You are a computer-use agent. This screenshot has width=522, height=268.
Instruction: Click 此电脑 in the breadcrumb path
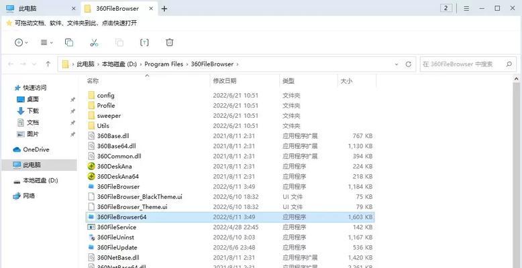[x=86, y=64]
